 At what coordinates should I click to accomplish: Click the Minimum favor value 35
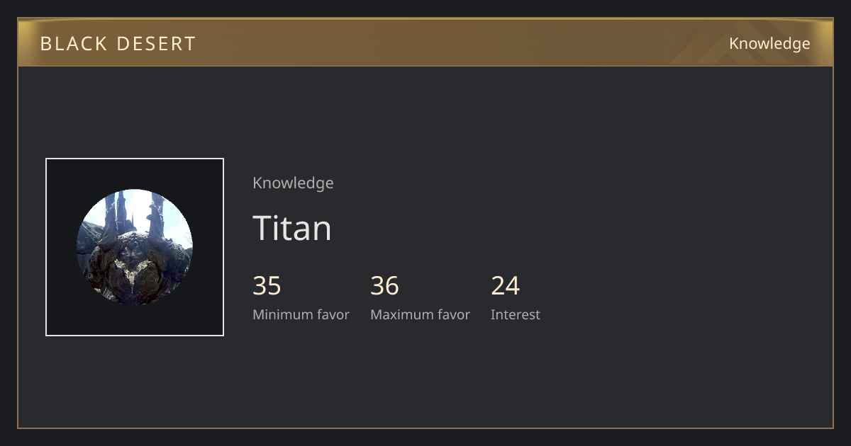point(267,286)
